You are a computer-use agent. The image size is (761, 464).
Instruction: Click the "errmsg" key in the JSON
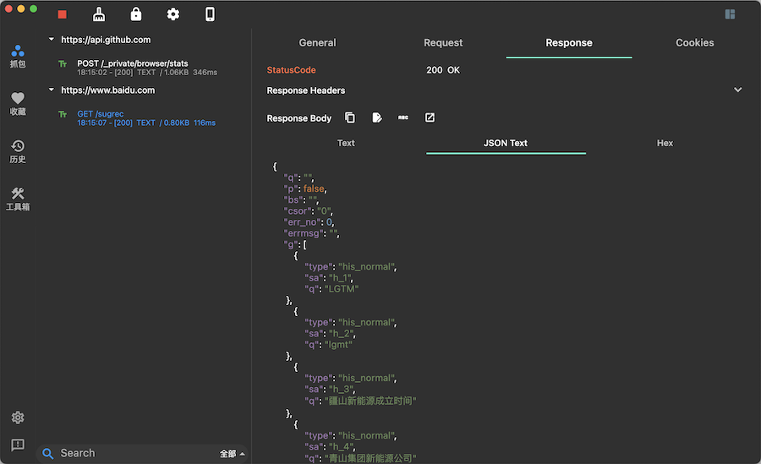pos(304,233)
